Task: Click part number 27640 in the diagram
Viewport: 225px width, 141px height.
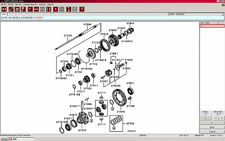Action: 82,130
